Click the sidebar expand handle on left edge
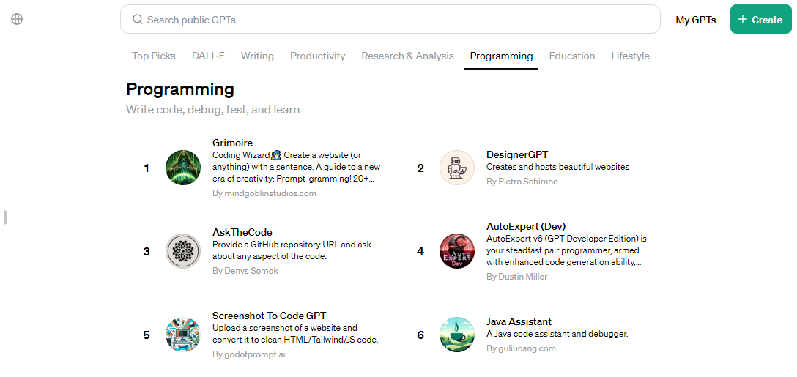The height and width of the screenshot is (377, 797). tap(5, 217)
